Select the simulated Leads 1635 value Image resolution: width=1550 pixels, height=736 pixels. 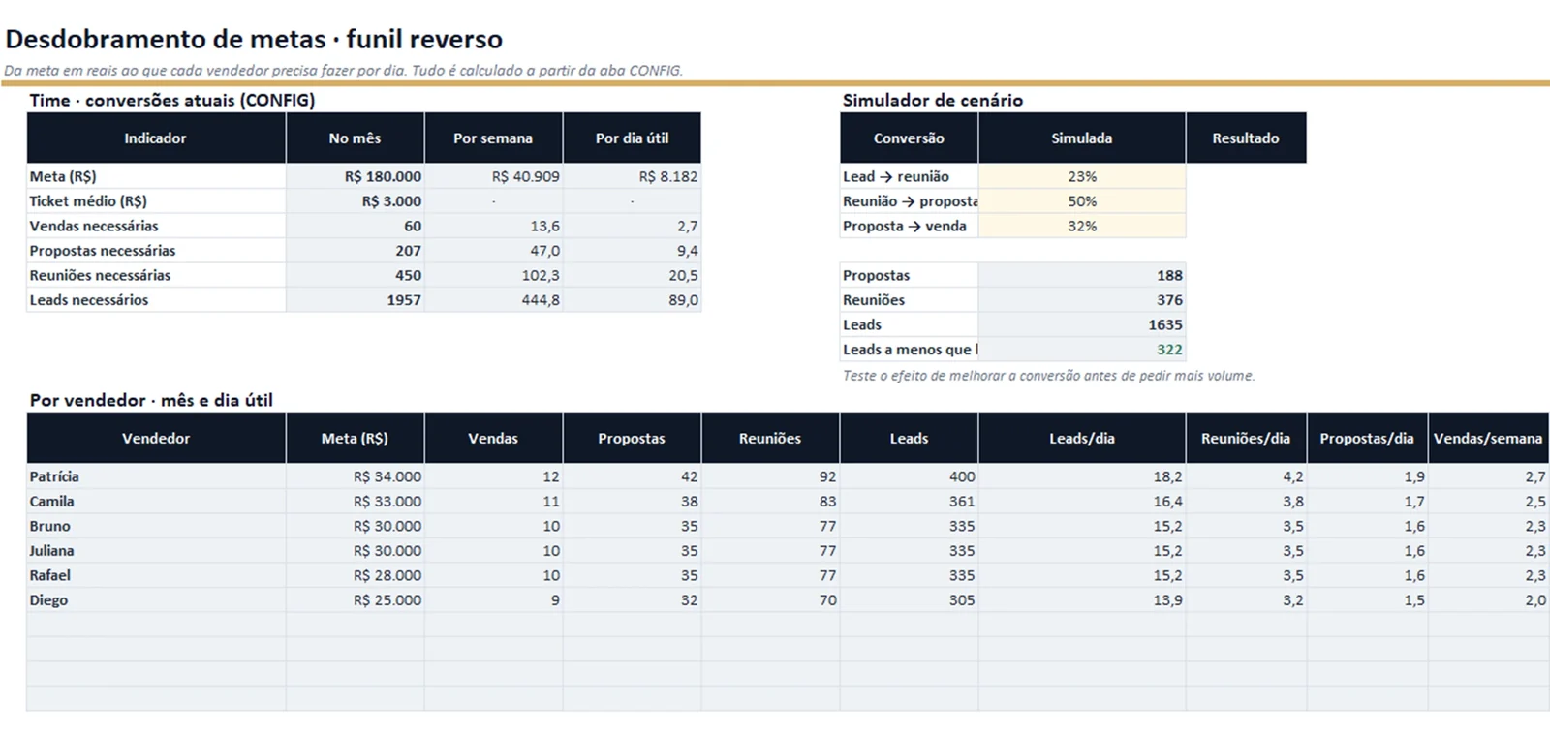tap(1082, 324)
